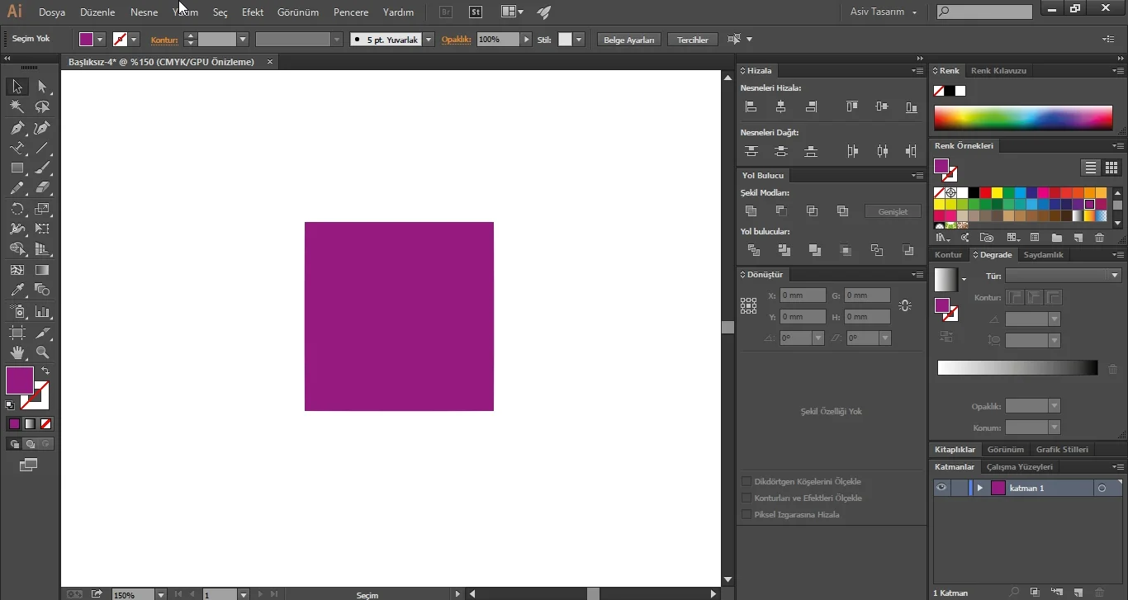Screen dimensions: 1128x600
Task: Select the Column Graph tool
Action: point(42,312)
